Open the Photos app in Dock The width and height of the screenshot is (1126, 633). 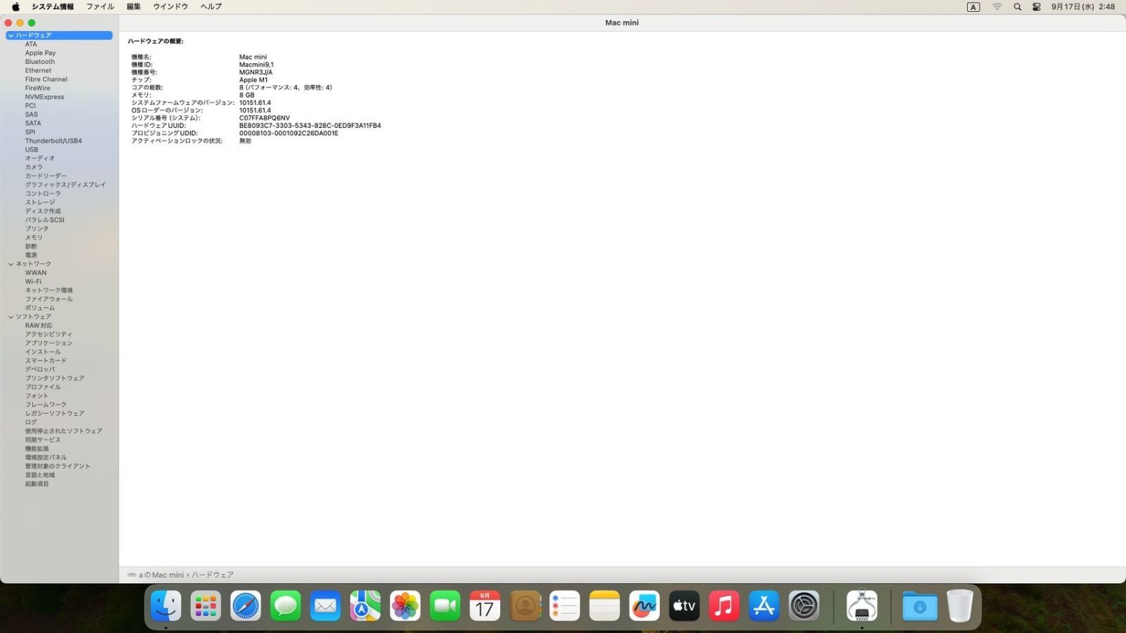(x=405, y=606)
